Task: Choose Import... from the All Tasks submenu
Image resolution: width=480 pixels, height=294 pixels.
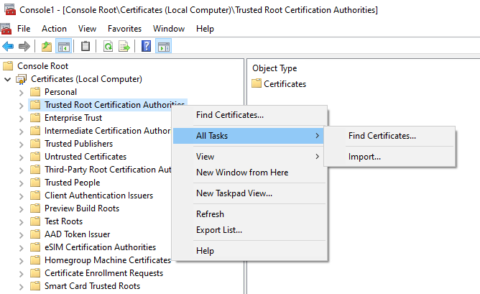Action: 364,156
